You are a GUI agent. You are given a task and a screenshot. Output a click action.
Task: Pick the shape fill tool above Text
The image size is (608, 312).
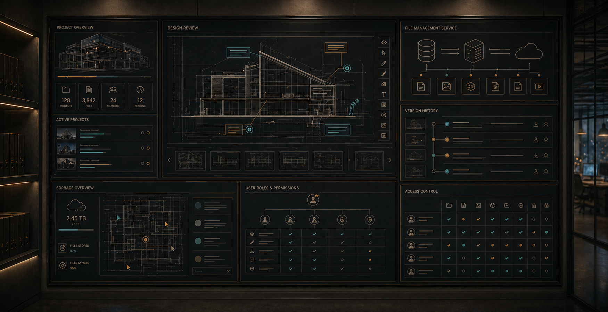pyautogui.click(x=384, y=84)
